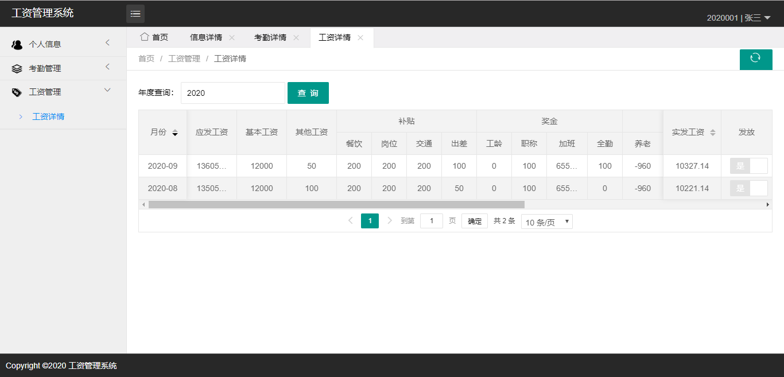Viewport: 784px width, 377px height.
Task: Open the 10 条/页 page size dropdown
Action: pyautogui.click(x=546, y=221)
